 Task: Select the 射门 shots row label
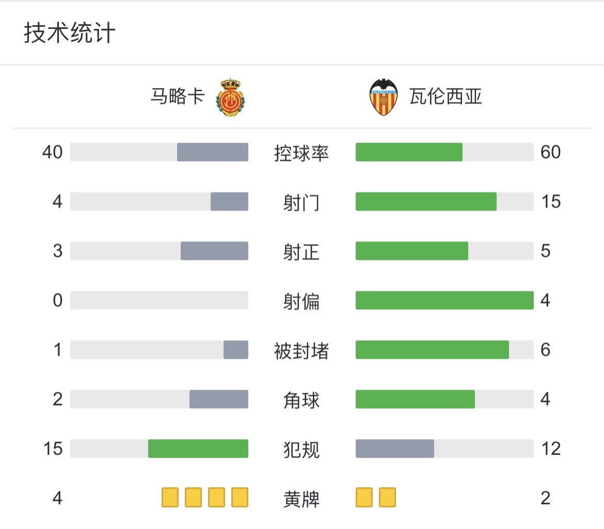coord(301,202)
